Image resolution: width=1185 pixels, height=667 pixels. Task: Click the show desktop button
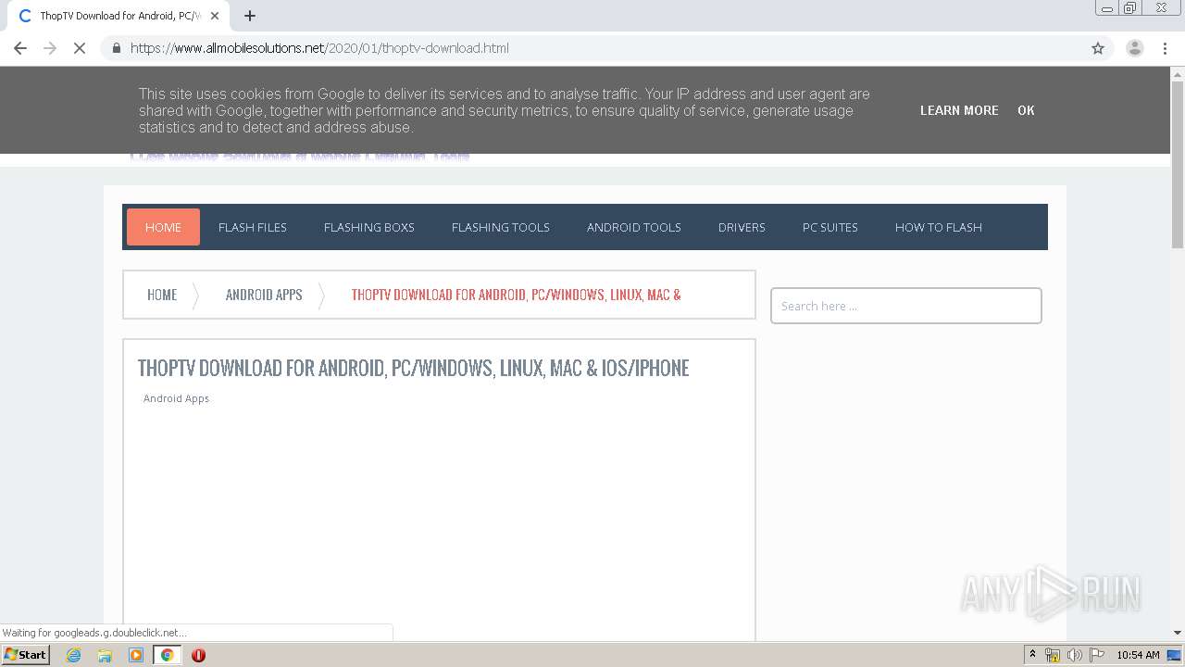[1174, 655]
